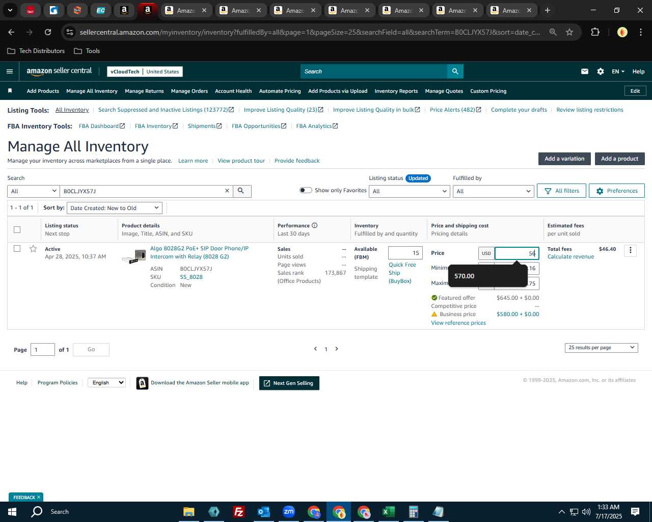Image resolution: width=652 pixels, height=522 pixels.
Task: Open Inventory Reports menu item
Action: (396, 91)
